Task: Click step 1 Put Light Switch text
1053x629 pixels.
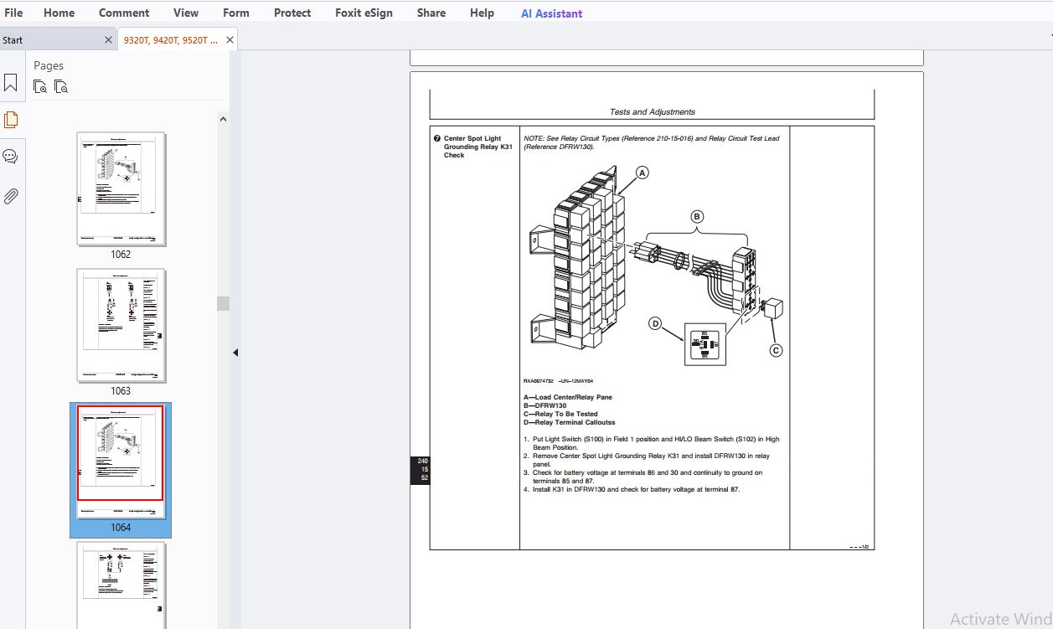Action: click(x=652, y=443)
